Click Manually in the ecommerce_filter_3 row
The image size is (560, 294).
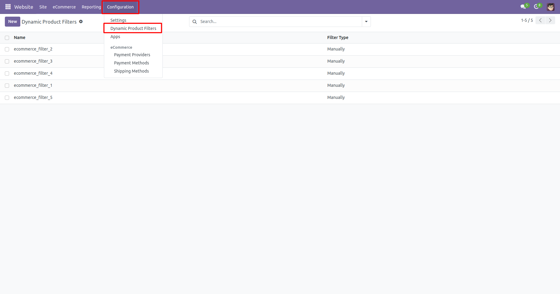tap(336, 61)
